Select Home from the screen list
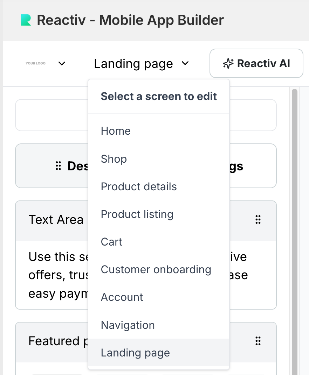309x375 pixels. [x=116, y=131]
